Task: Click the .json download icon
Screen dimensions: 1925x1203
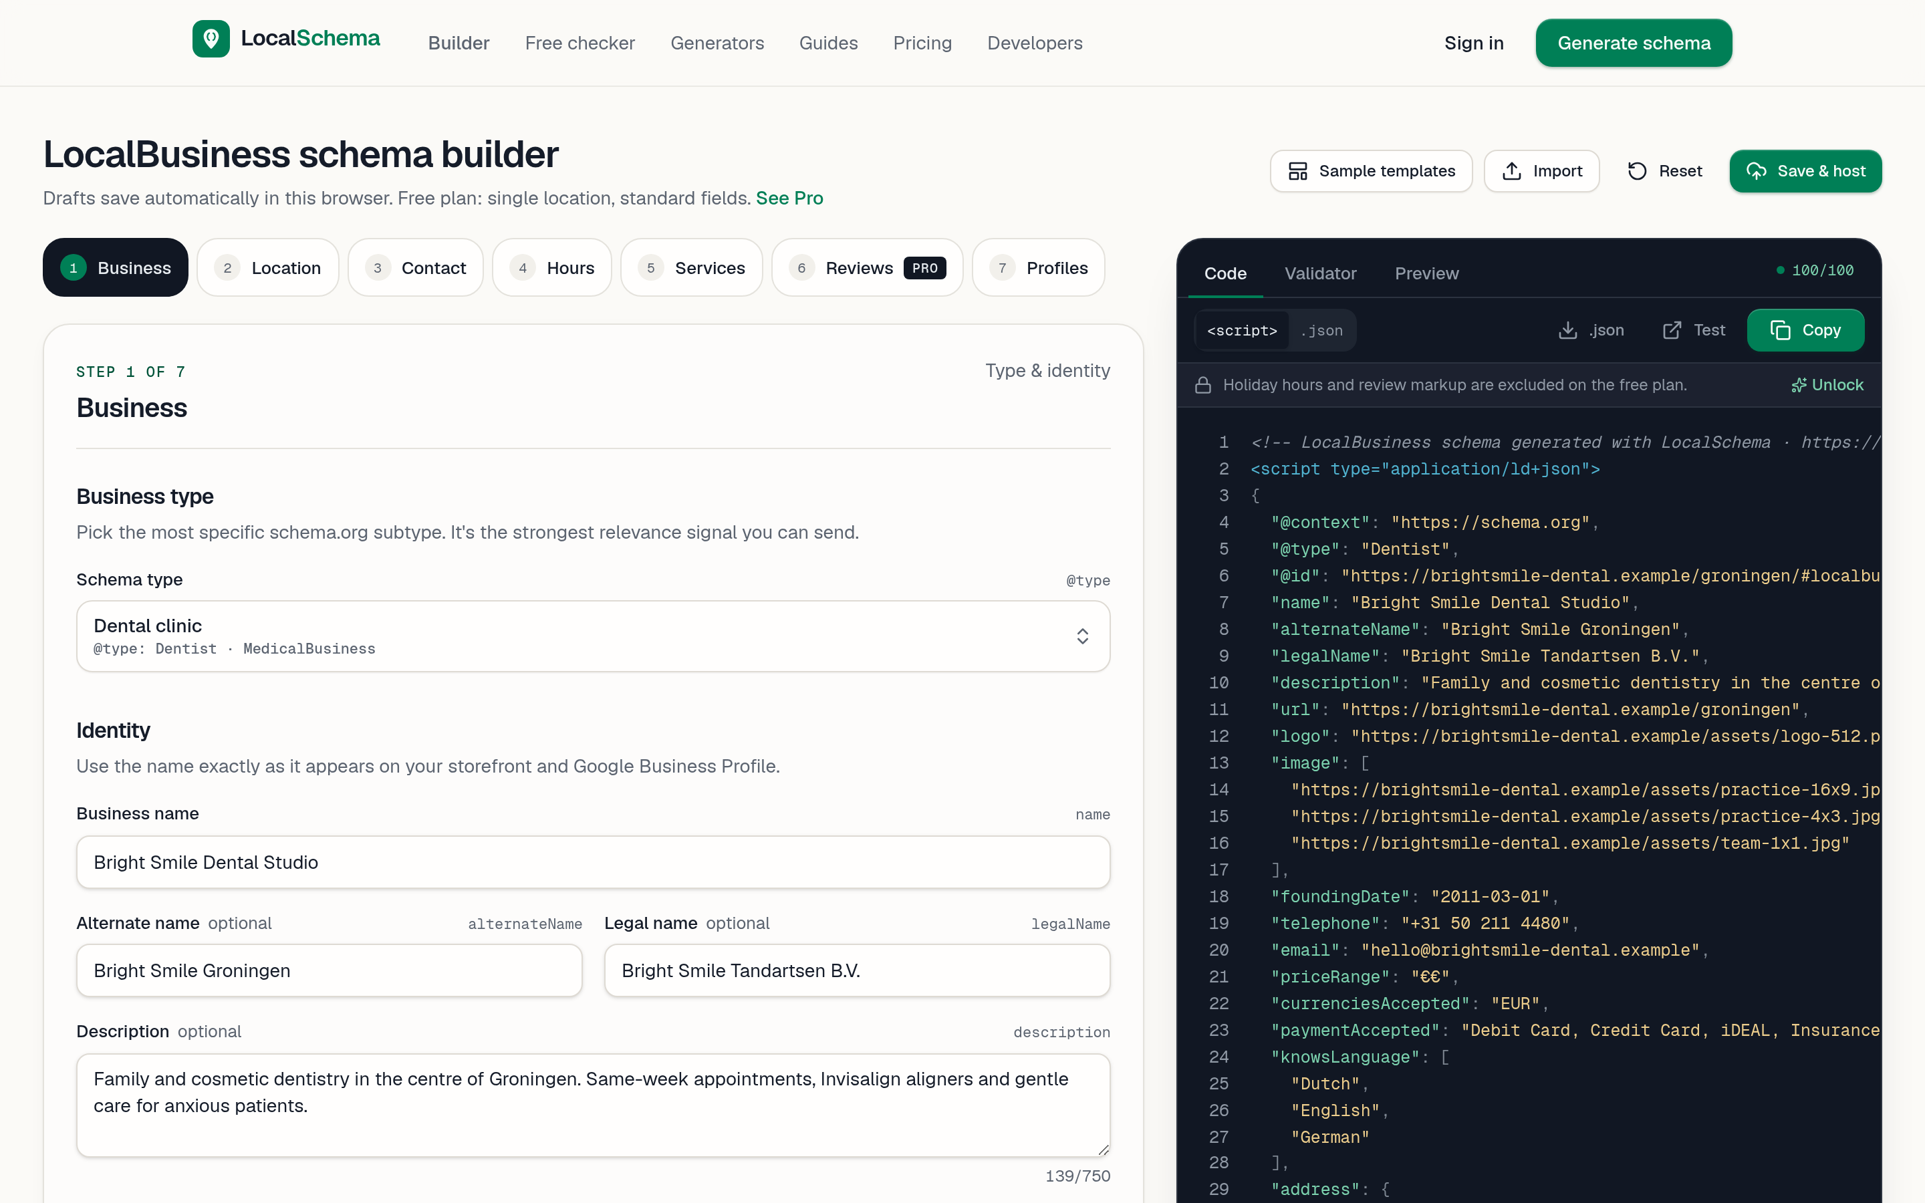Action: point(1567,330)
